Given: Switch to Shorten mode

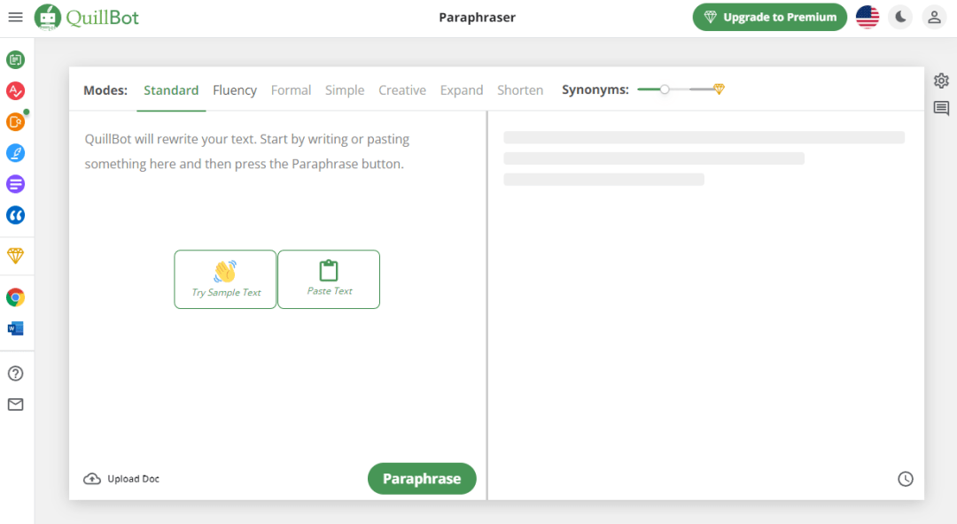Looking at the screenshot, I should pos(520,90).
